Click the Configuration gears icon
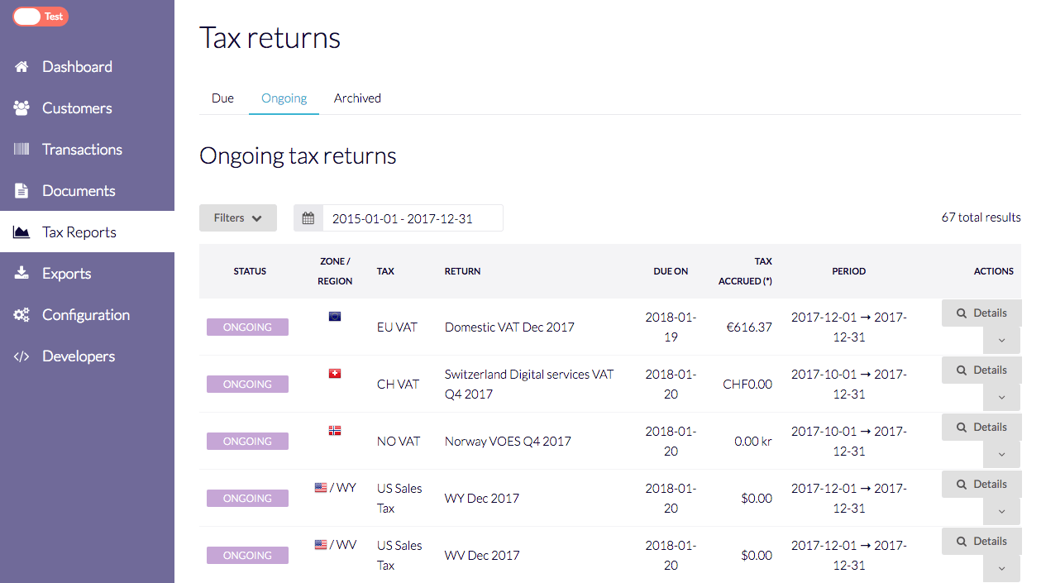Screen dimensions: 1041x583 coord(22,315)
